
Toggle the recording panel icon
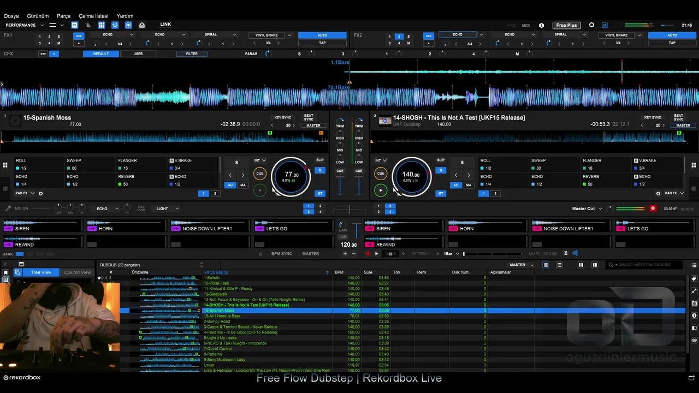coord(128,25)
